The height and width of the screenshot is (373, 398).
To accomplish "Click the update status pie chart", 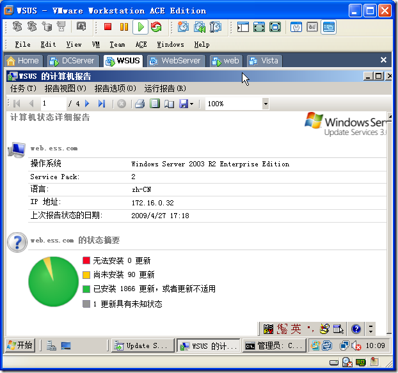I will 53,282.
